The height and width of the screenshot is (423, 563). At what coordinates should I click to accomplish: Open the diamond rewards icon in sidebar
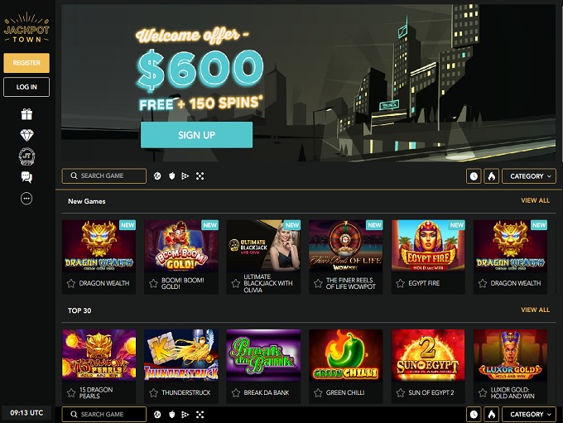pyautogui.click(x=26, y=136)
